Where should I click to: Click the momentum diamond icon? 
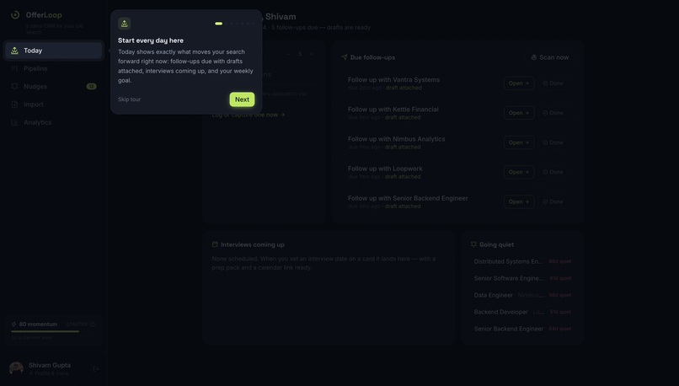click(13, 324)
